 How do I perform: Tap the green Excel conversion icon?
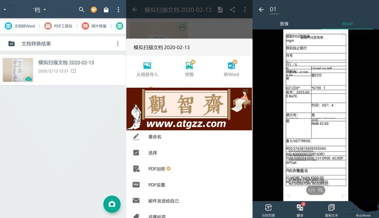(x=119, y=26)
